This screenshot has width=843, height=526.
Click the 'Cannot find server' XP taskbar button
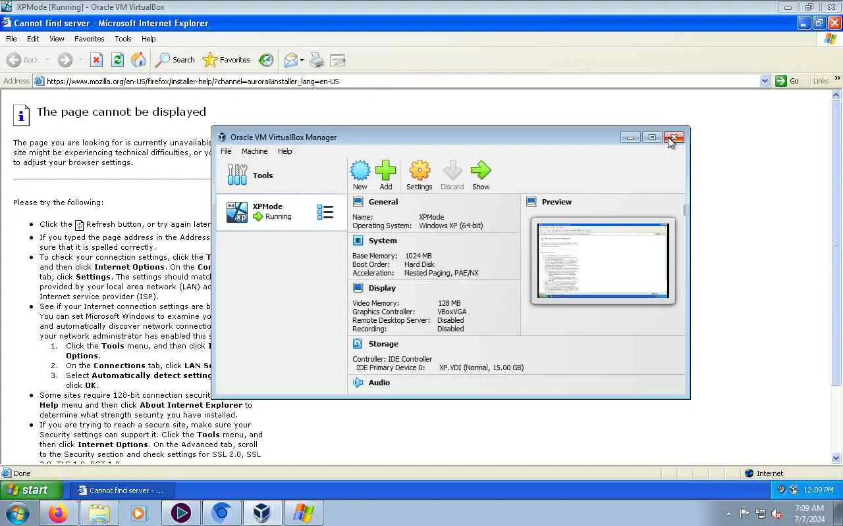[x=122, y=490]
